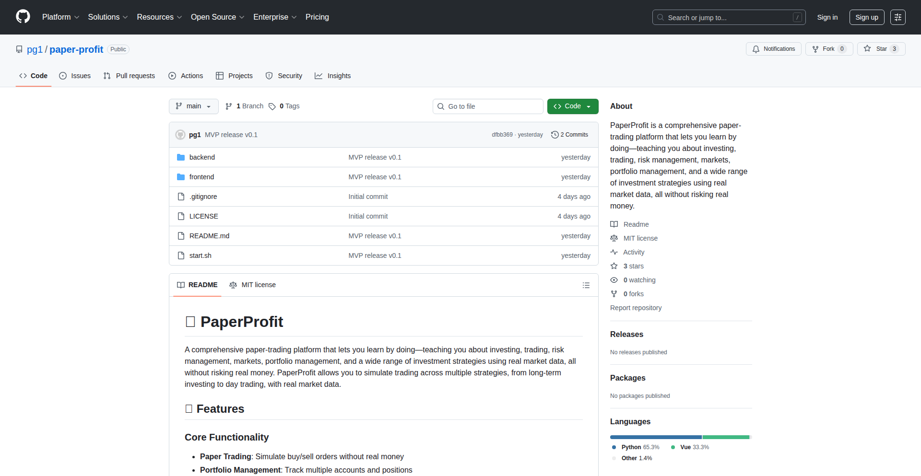Expand the main branch selector
Image resolution: width=921 pixels, height=476 pixels.
[193, 106]
